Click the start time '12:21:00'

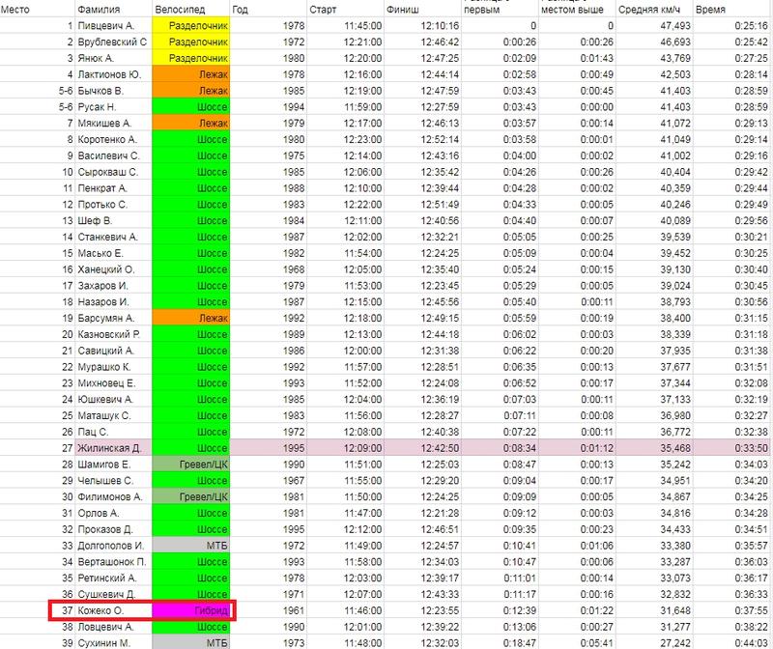tap(345, 42)
